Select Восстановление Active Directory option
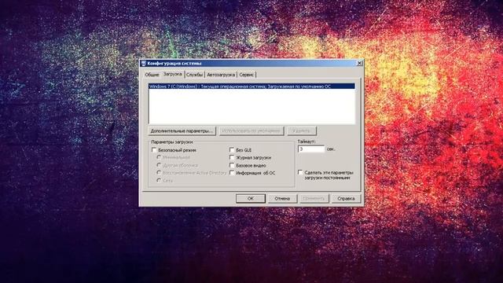Viewport: 503px width, 283px height. point(159,173)
